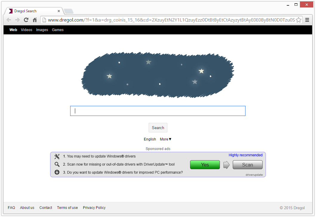Open the FAQ footer link

coord(11,208)
